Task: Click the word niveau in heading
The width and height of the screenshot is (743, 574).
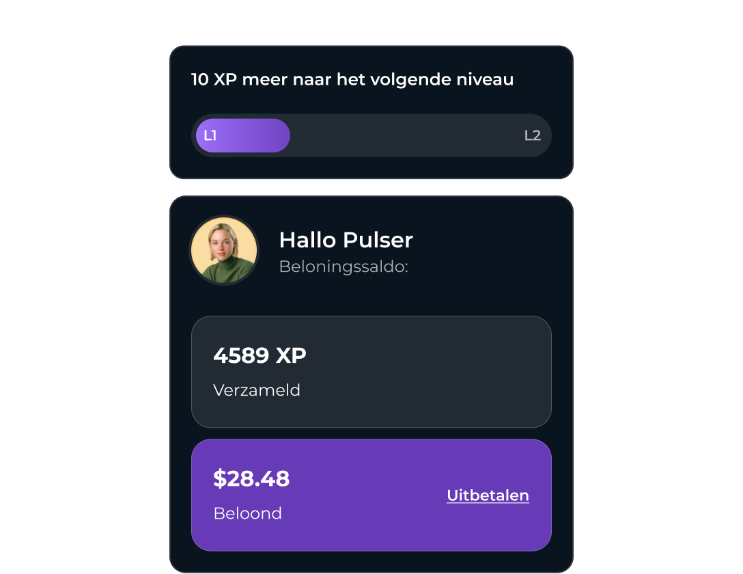Action: [485, 79]
